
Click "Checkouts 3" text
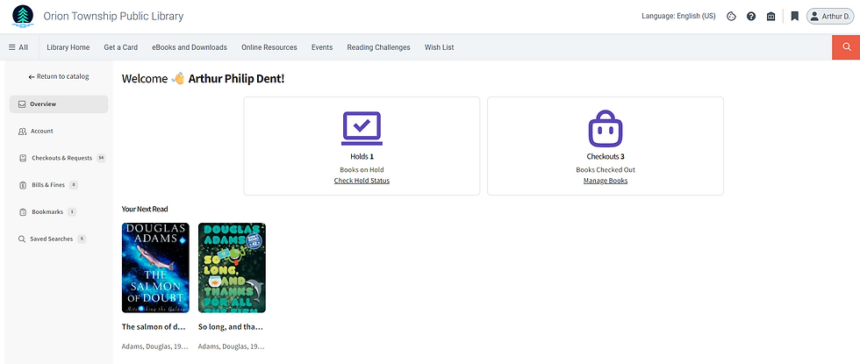point(606,157)
